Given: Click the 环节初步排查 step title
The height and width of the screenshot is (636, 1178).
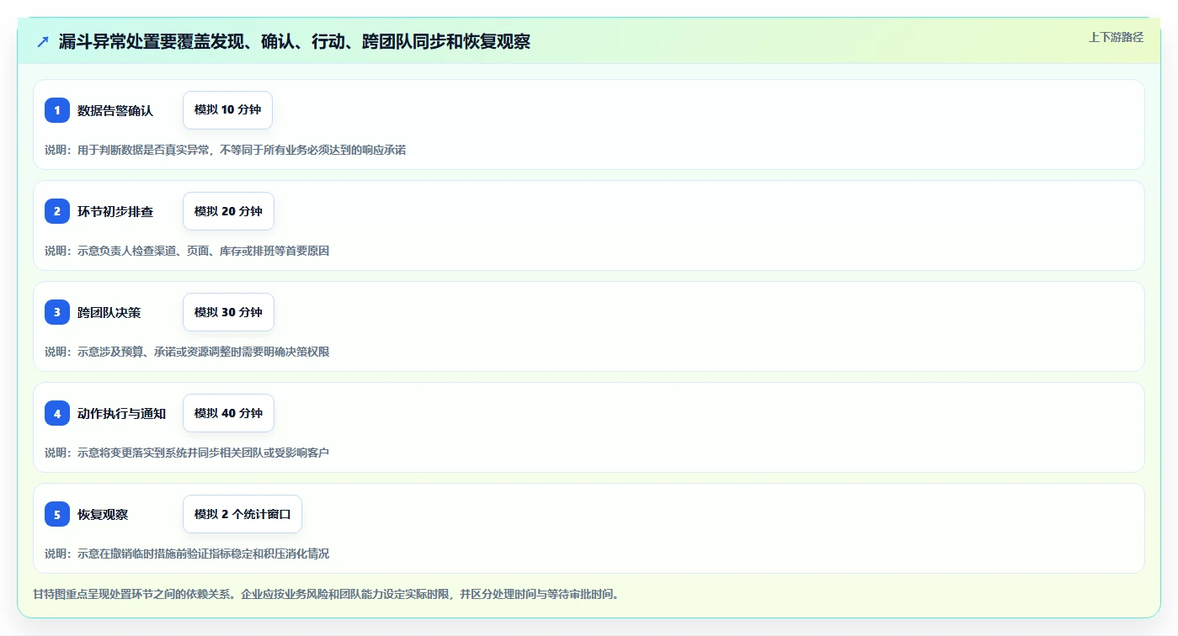Looking at the screenshot, I should (115, 211).
